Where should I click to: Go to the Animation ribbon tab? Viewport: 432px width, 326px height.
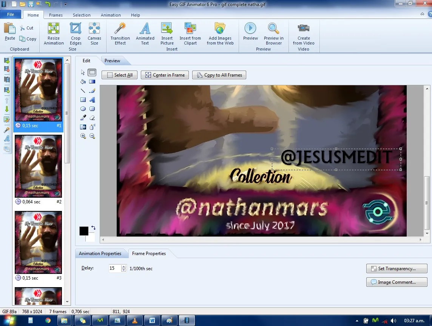tap(111, 15)
